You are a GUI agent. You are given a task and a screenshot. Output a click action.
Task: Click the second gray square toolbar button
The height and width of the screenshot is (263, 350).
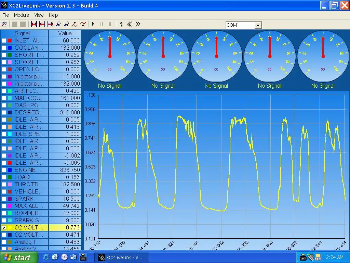(x=23, y=24)
